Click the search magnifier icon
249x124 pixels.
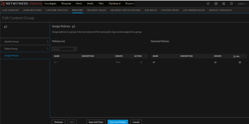click(x=74, y=49)
